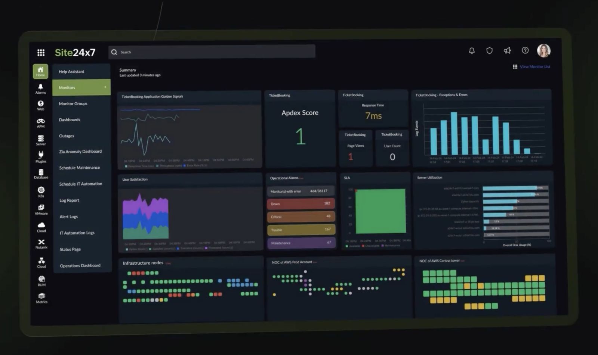Open Log Report menu item
The height and width of the screenshot is (355, 598).
click(x=69, y=200)
